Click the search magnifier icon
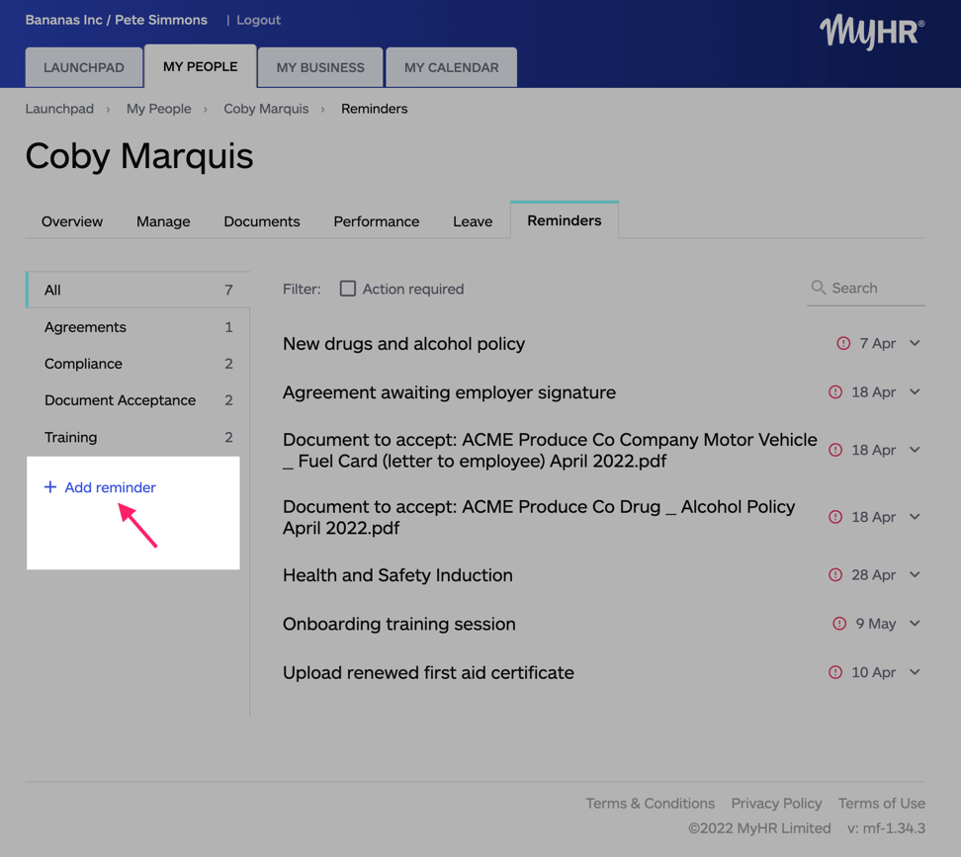The image size is (961, 857). click(x=818, y=288)
